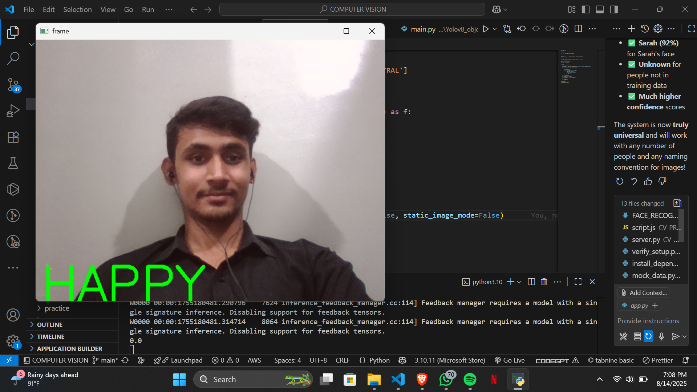Open the new terminal launch profile dropdown
This screenshot has width=697, height=392.
pos(519,282)
